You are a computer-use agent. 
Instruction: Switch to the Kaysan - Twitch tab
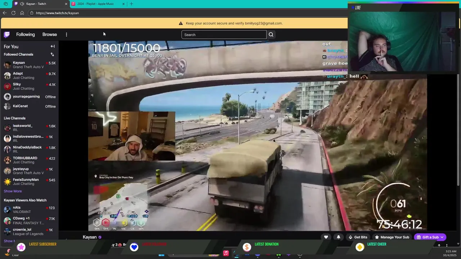[40, 4]
